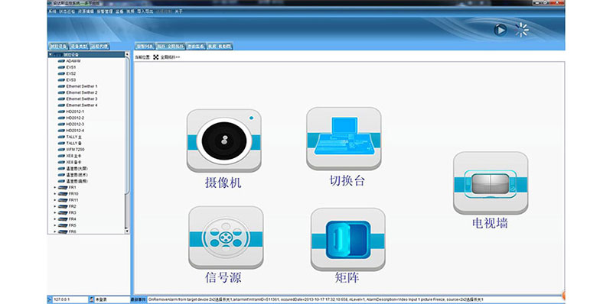This screenshot has height=304, width=613.
Task: Click the icon beside HD2012-1
Action: (x=61, y=112)
